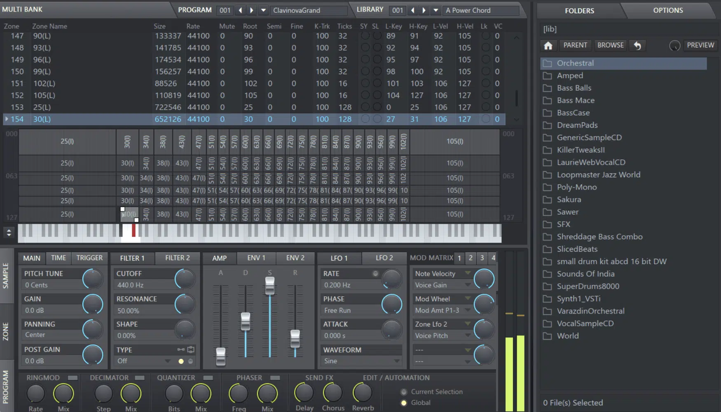This screenshot has height=412, width=721.
Task: Click the BROWSE button
Action: click(611, 45)
